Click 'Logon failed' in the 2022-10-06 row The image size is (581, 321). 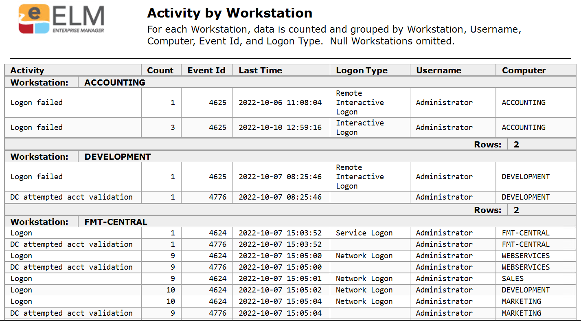coord(37,103)
